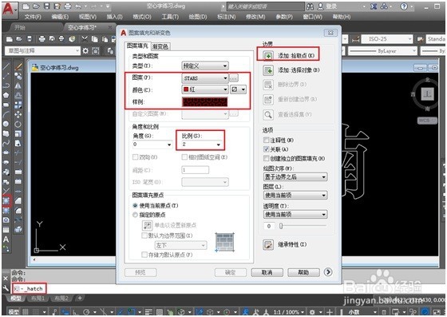The width and height of the screenshot is (447, 317).
Task: Click the Help button in hatch dialog
Action: [x=303, y=272]
